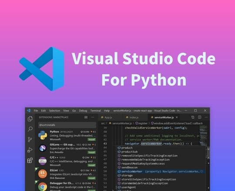Click line number 43 in gutter
This screenshot has height=191, width=235.
(105, 144)
